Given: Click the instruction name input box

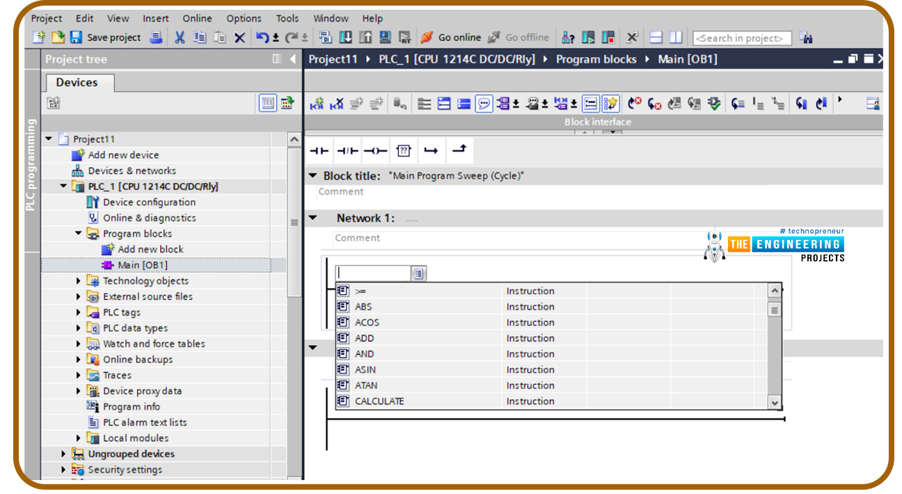Looking at the screenshot, I should pos(373,273).
